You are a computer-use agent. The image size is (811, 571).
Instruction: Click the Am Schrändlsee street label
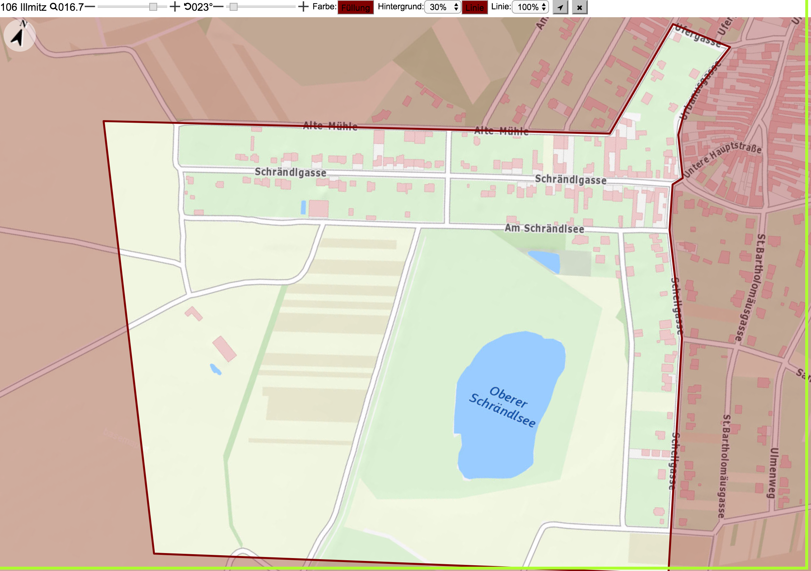(544, 228)
